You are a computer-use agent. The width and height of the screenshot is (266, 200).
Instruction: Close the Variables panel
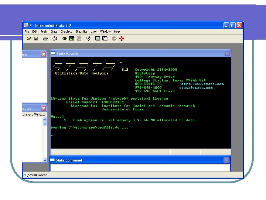pyautogui.click(x=44, y=108)
